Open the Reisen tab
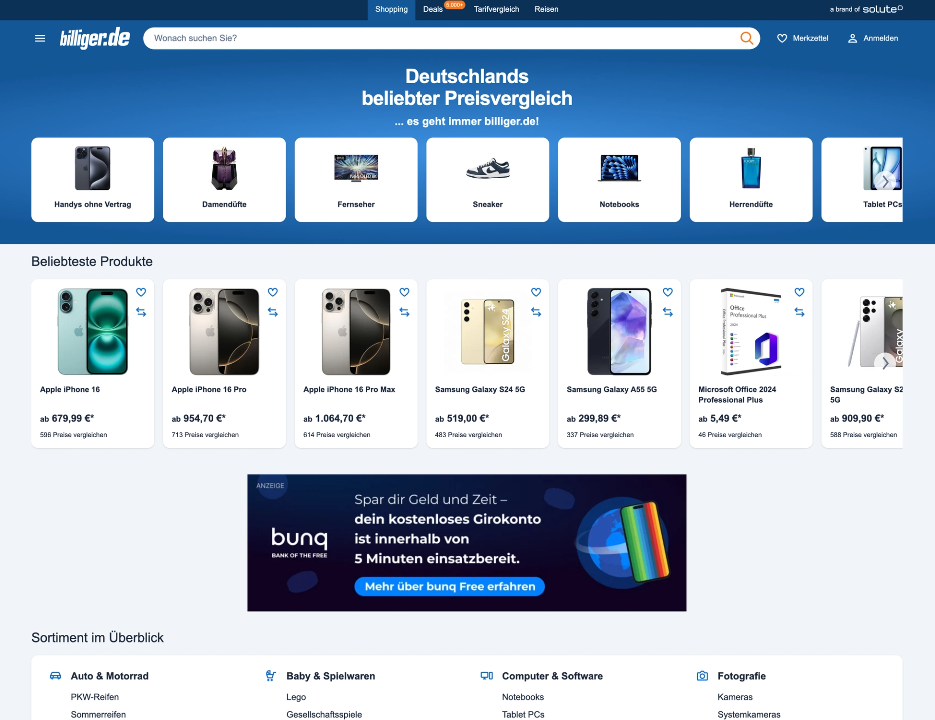Viewport: 935px width, 720px height. click(x=546, y=9)
